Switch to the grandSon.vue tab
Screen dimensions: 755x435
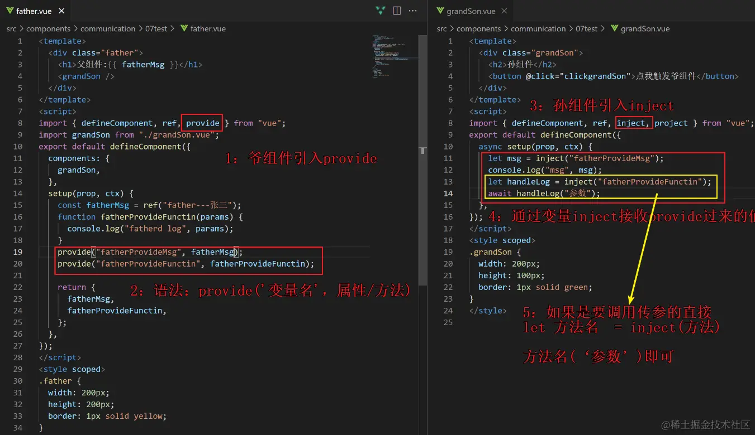tap(471, 11)
